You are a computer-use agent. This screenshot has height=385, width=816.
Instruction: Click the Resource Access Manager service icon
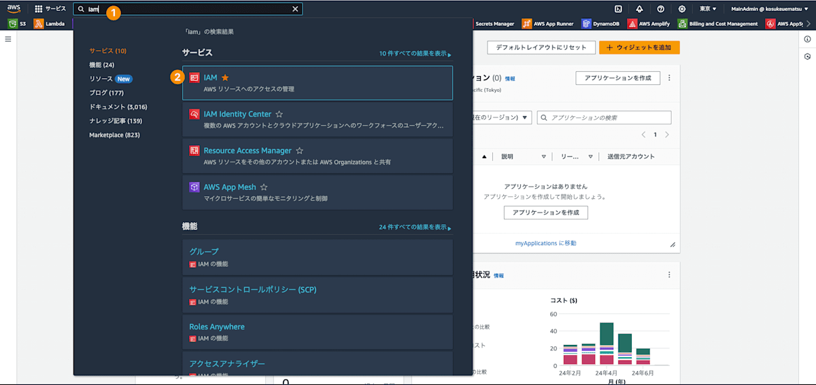coord(194,151)
